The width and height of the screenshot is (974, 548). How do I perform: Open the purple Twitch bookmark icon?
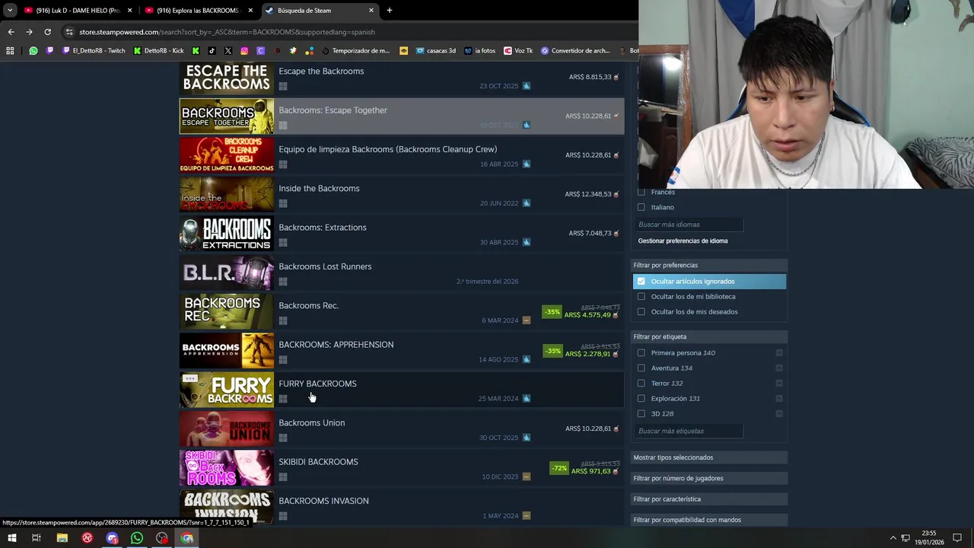(x=50, y=51)
